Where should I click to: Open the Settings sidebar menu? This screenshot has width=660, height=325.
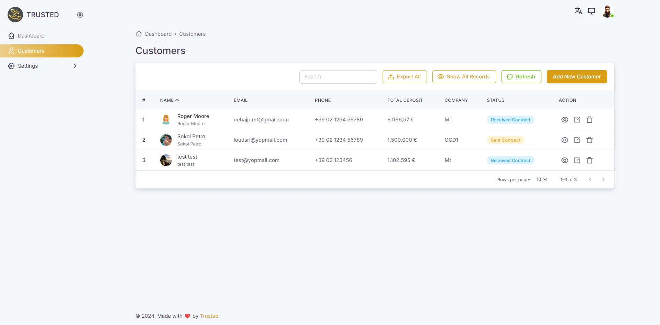(42, 66)
